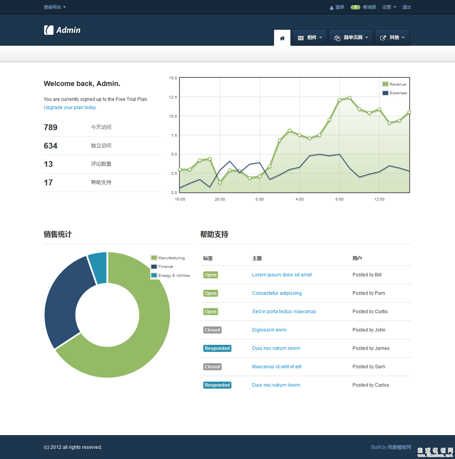Expand the 查看网站 dropdown

55,7
